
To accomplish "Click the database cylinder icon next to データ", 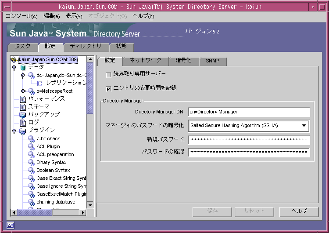I will tap(23, 67).
